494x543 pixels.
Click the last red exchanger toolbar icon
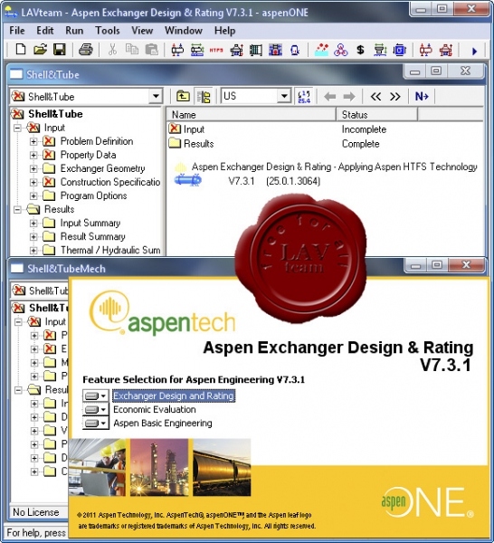(x=446, y=50)
